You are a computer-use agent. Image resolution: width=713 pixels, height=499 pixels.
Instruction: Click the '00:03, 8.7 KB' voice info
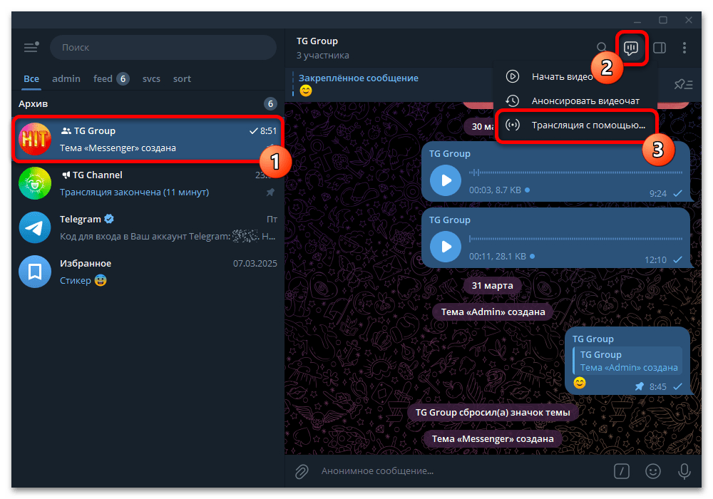tap(496, 190)
